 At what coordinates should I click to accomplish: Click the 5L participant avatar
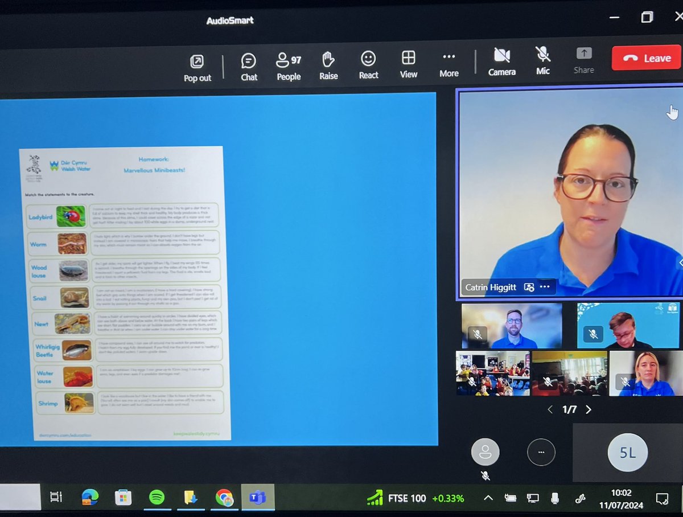[627, 453]
